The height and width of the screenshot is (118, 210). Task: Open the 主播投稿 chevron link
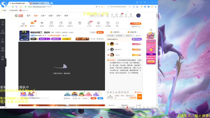point(115,32)
